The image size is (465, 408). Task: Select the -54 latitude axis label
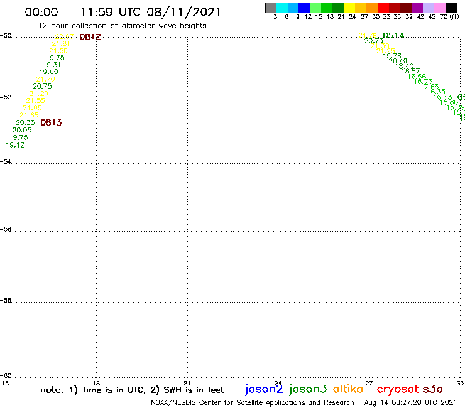point(6,162)
